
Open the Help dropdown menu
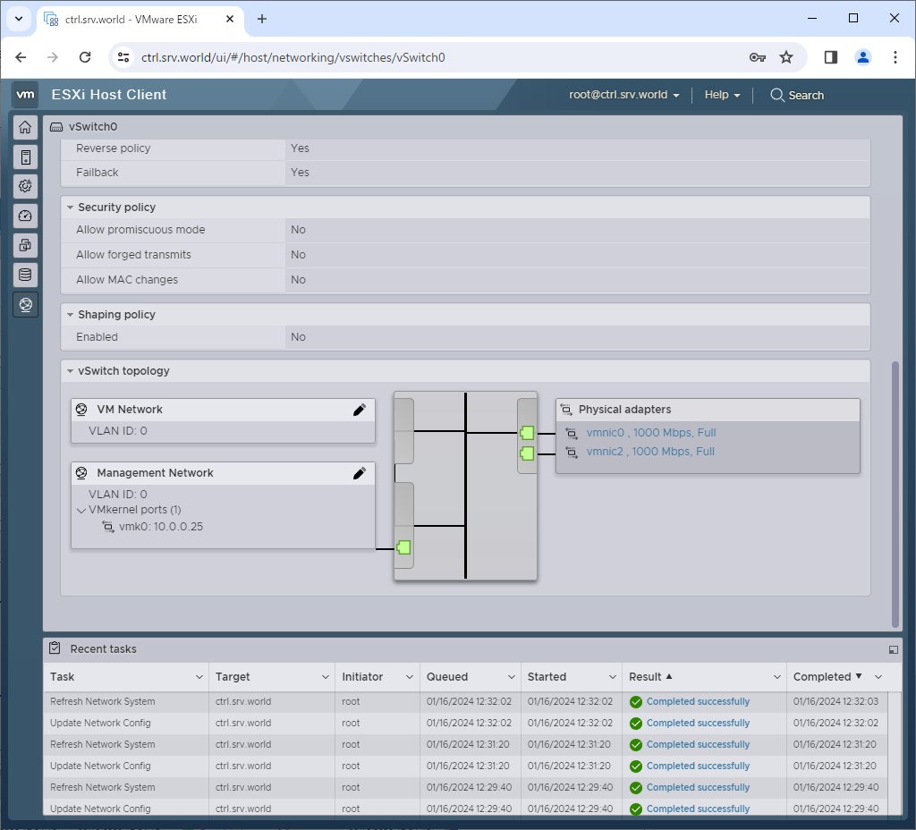click(x=722, y=95)
